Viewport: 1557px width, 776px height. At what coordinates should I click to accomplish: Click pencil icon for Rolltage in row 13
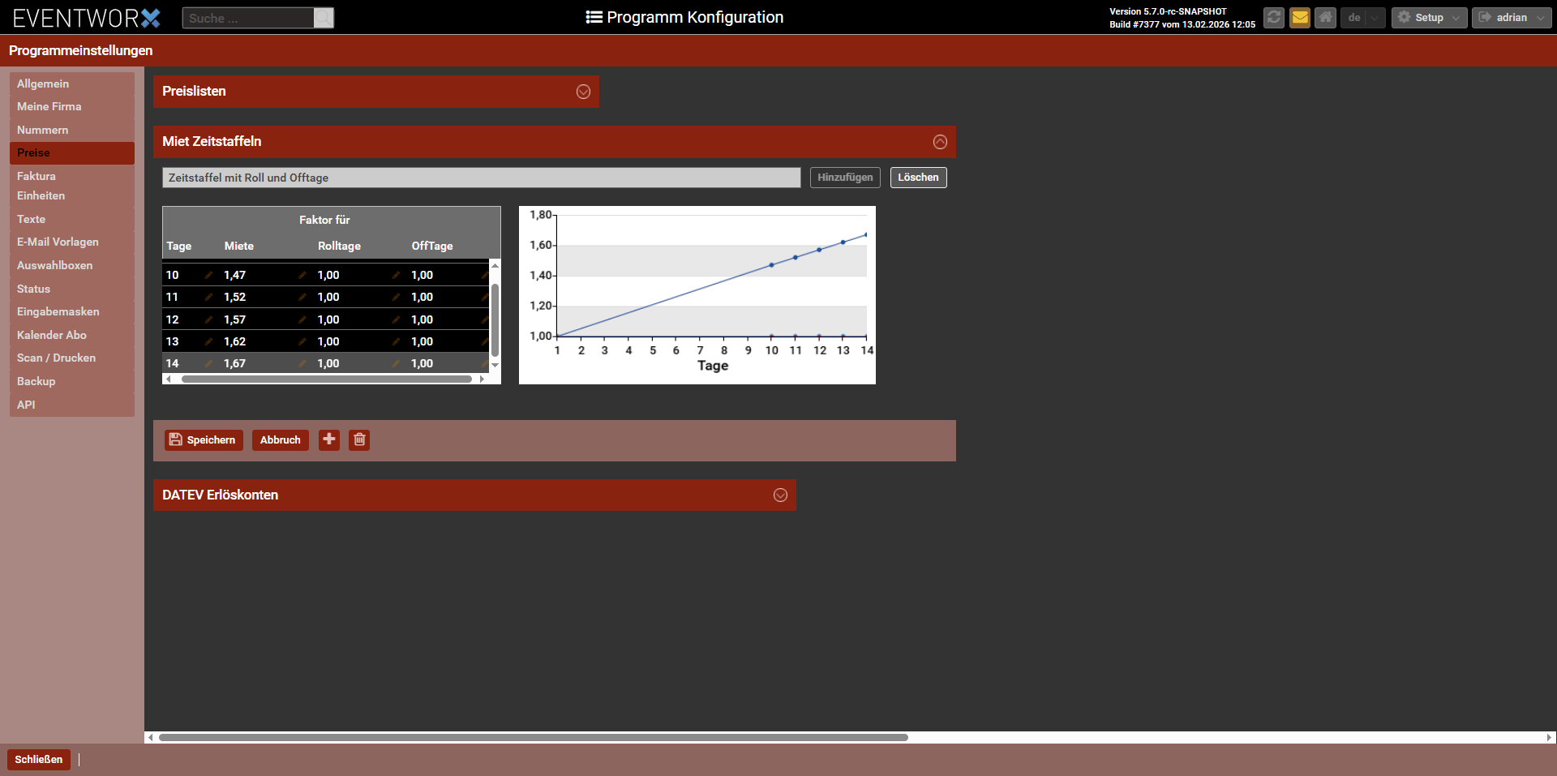pos(396,341)
